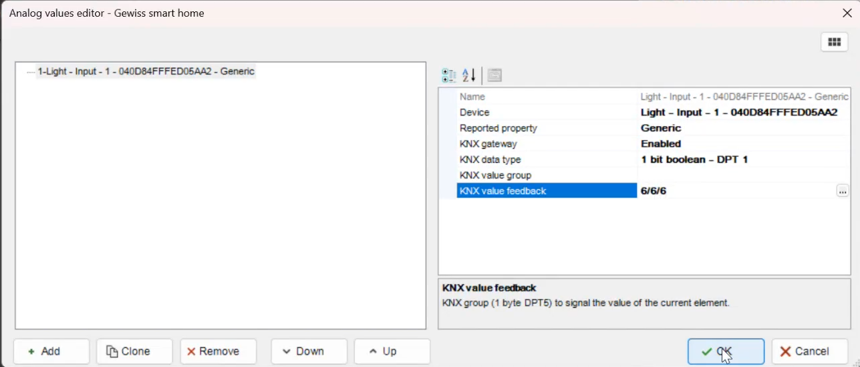Image resolution: width=860 pixels, height=367 pixels.
Task: Click the Categorized view icon
Action: click(x=449, y=75)
